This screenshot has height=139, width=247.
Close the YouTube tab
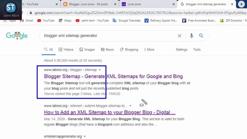coord(57,4)
